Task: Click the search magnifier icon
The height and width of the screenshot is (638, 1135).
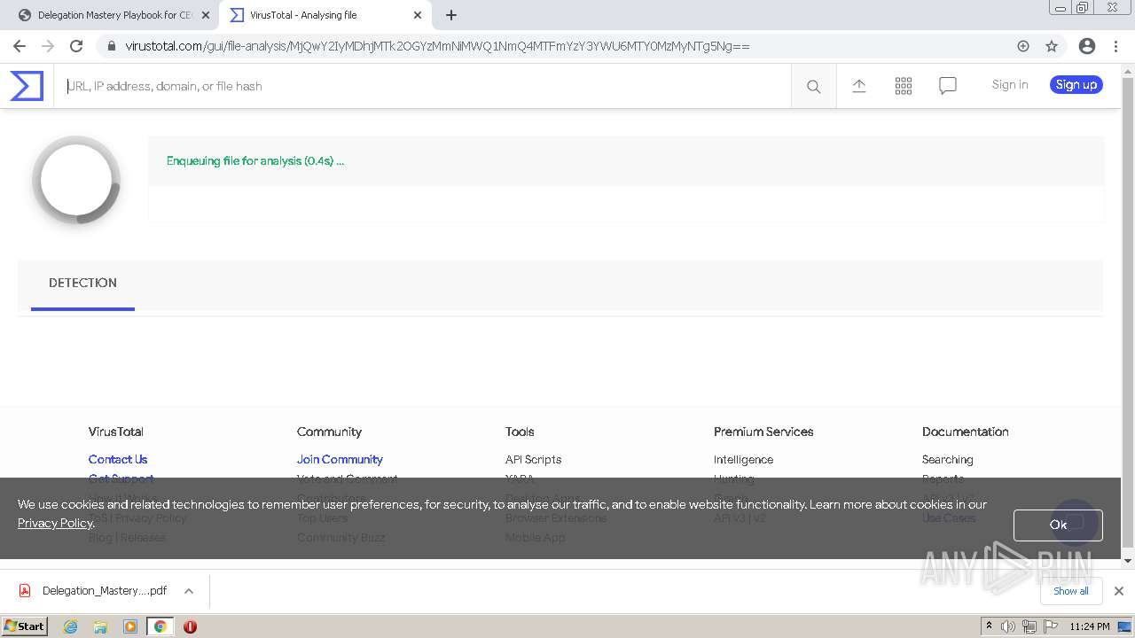Action: pos(813,86)
